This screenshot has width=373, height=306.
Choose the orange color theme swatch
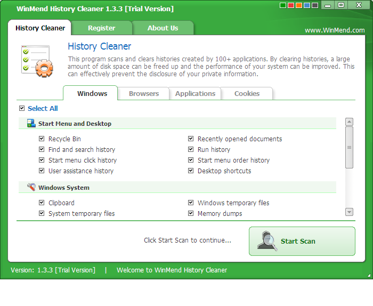click(299, 6)
